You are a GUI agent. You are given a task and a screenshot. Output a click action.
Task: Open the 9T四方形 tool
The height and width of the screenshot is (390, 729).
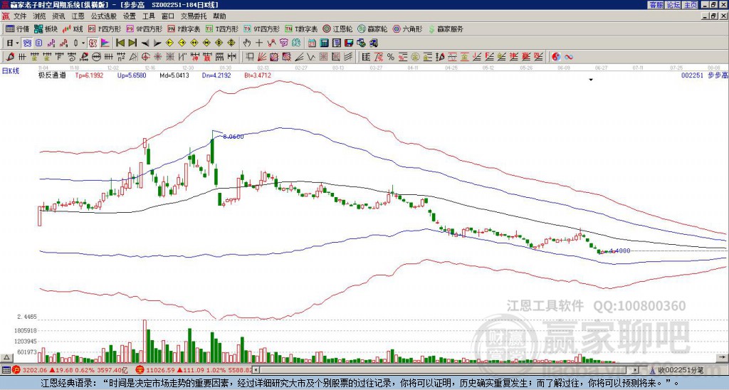tap(262, 28)
